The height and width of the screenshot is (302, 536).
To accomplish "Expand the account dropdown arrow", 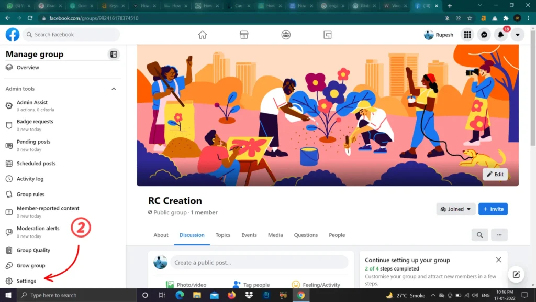I will pos(518,35).
